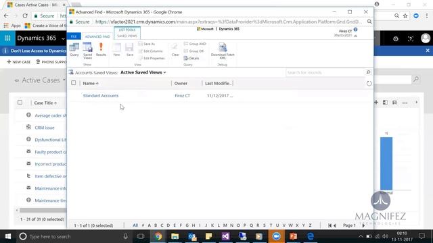This screenshot has height=243, width=433.
Task: Click the Save icon in ribbon
Action: [129, 49]
